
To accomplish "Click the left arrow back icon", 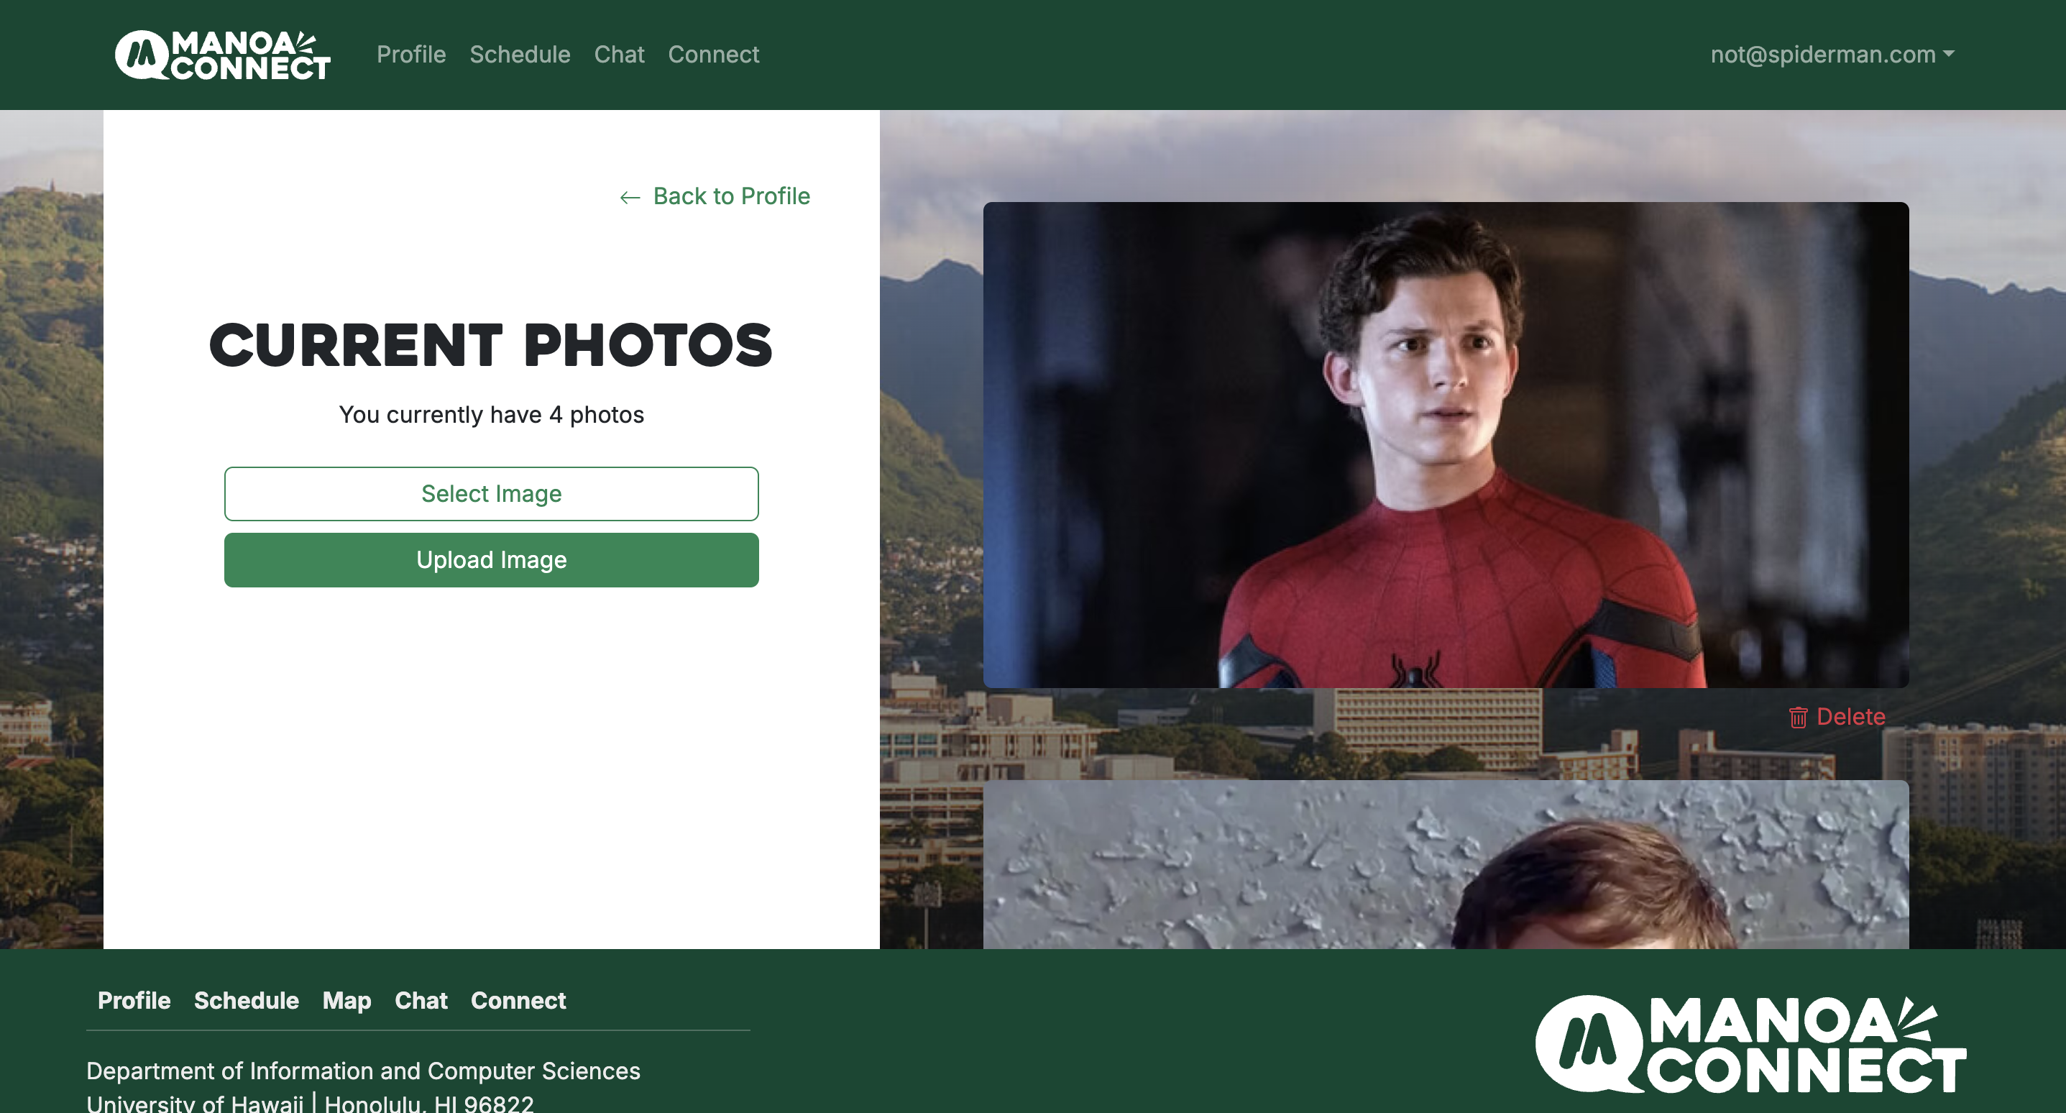I will [x=630, y=198].
